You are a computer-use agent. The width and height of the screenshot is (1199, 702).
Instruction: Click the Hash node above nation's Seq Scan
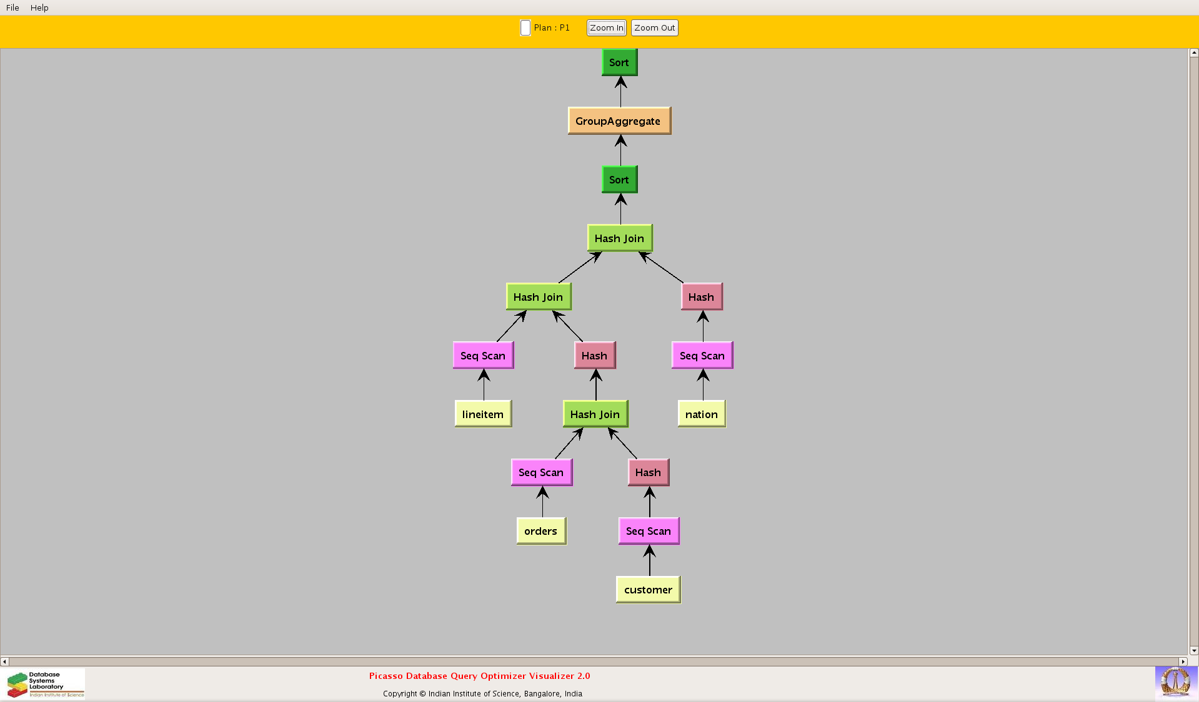click(701, 297)
